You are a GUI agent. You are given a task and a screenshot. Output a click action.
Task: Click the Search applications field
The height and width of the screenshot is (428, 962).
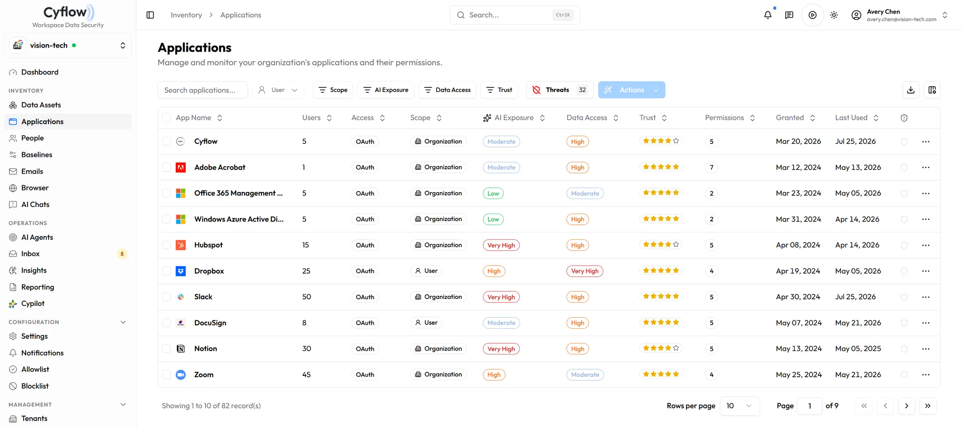click(x=202, y=90)
